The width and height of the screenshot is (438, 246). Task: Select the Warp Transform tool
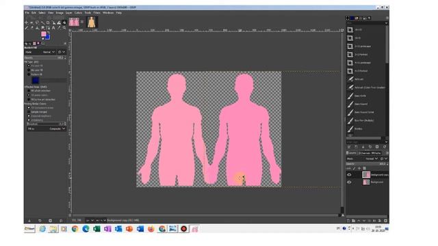coord(59,23)
